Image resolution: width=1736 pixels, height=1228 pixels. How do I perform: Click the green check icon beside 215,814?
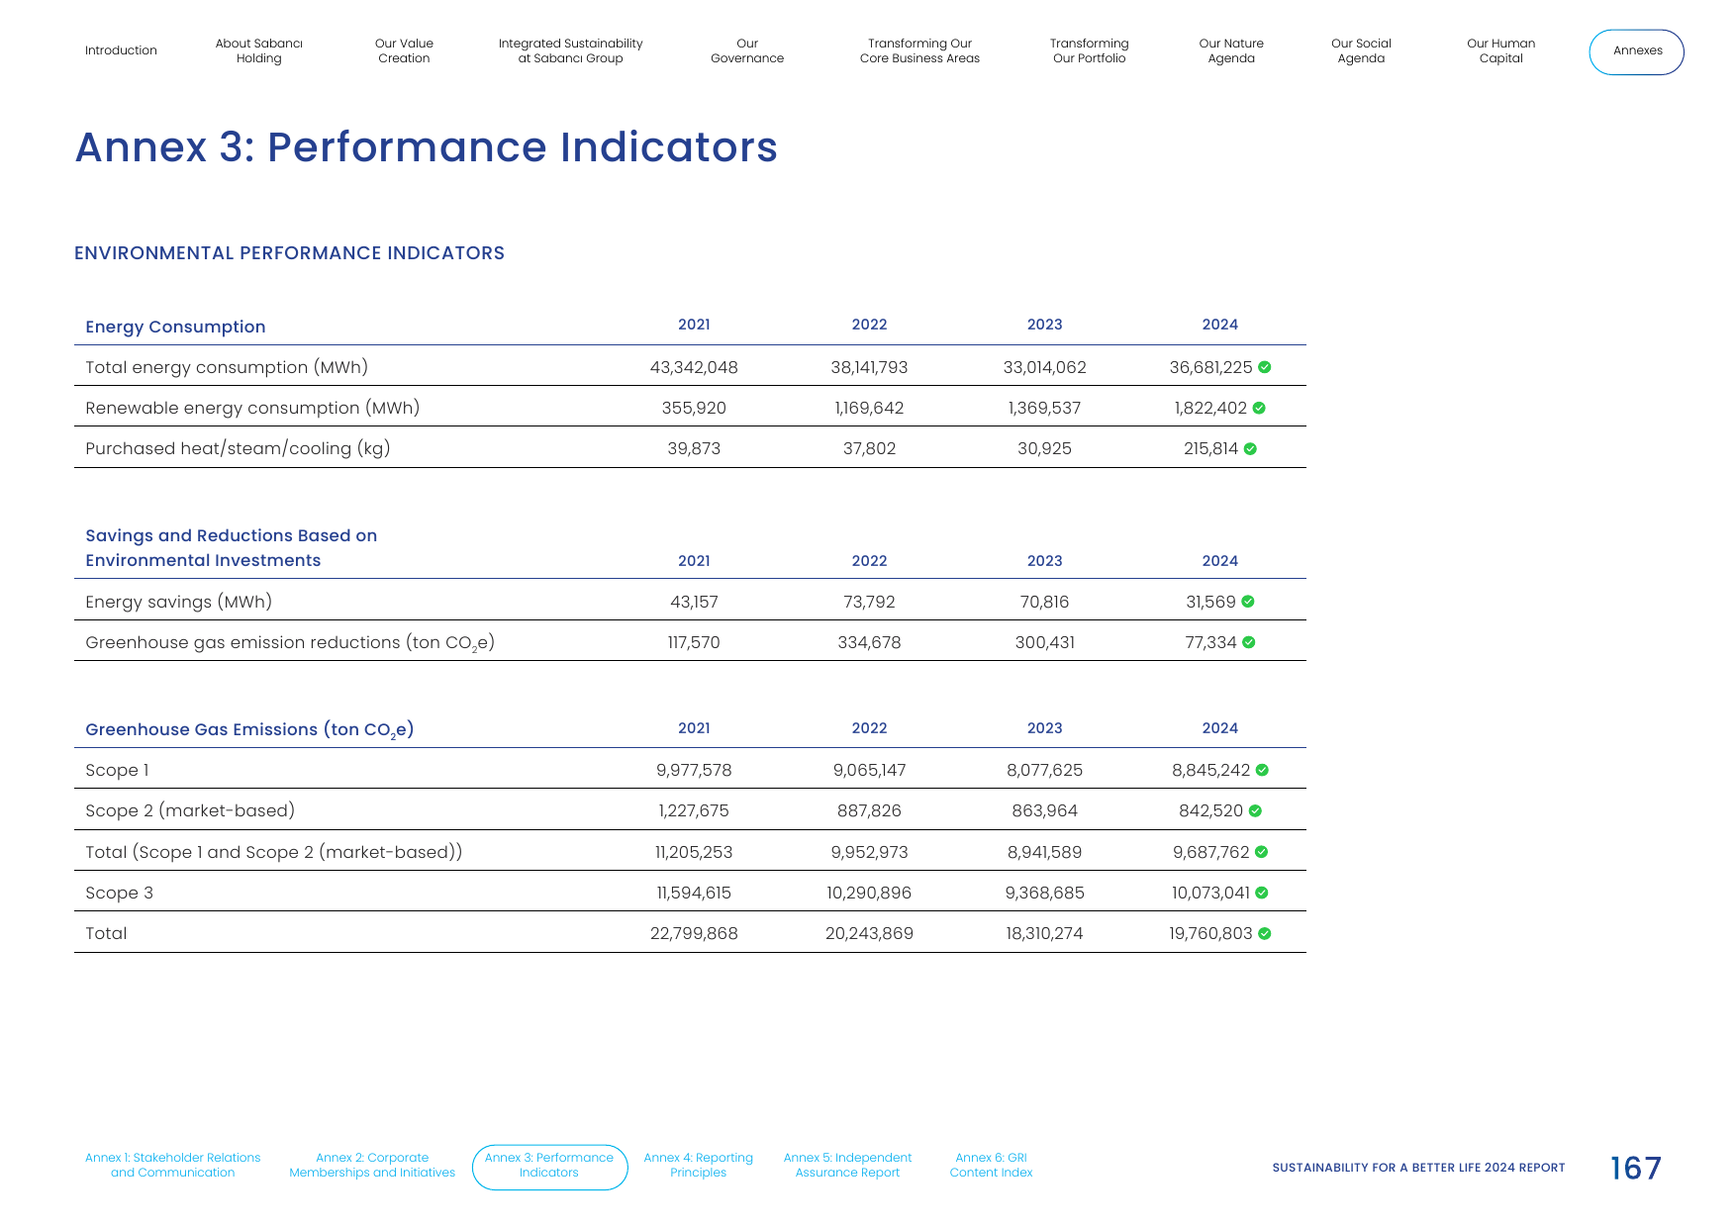(1250, 448)
